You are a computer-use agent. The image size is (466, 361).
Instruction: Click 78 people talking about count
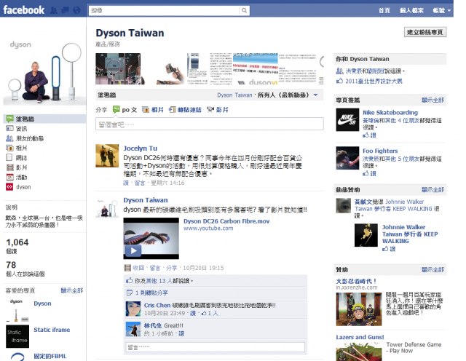11,265
